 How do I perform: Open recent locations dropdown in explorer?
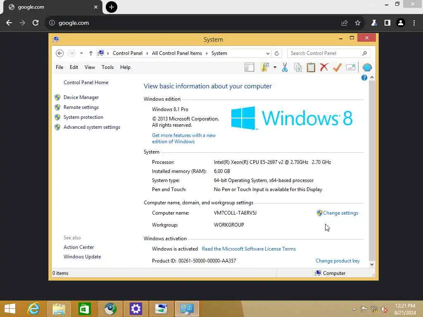pyautogui.click(x=81, y=53)
